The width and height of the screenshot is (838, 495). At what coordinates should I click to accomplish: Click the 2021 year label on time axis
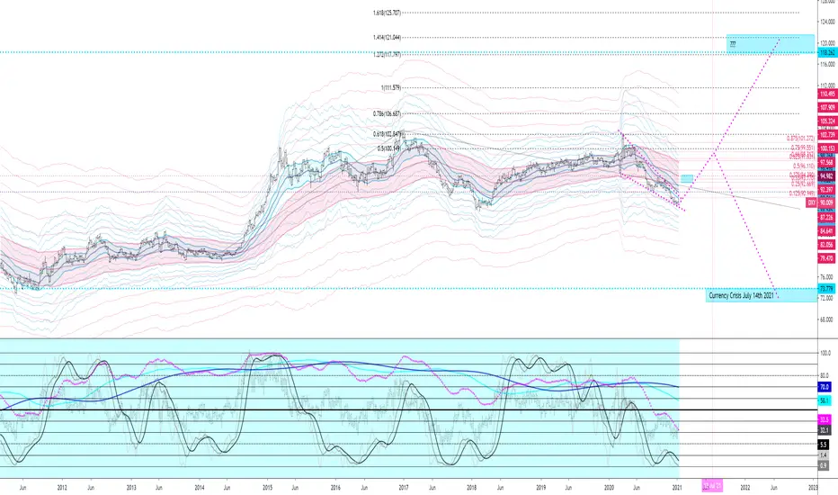coord(677,488)
